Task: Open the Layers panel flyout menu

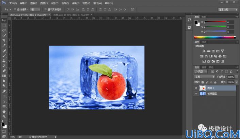Action: tap(237, 67)
